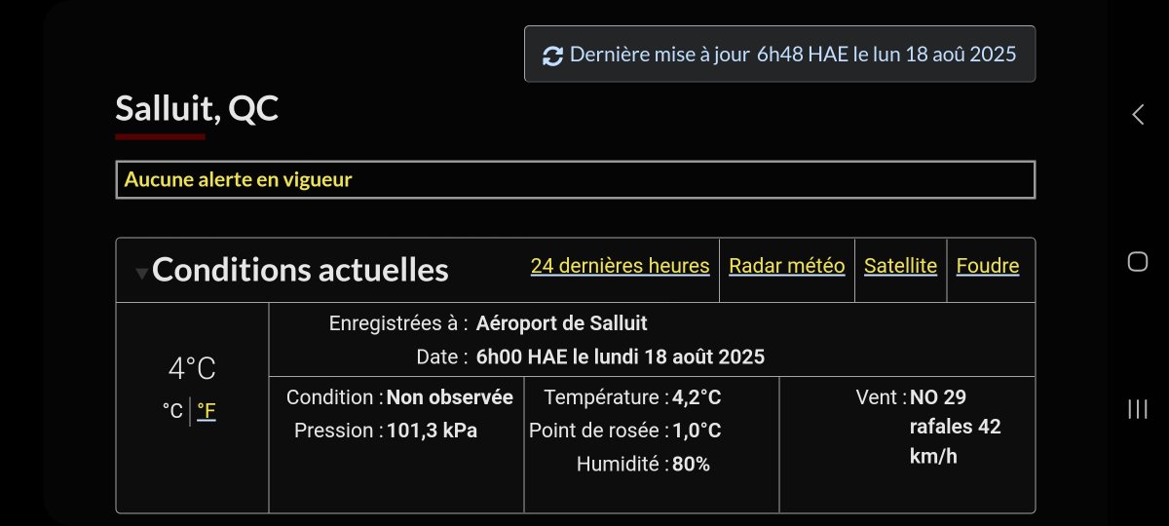Image resolution: width=1169 pixels, height=526 pixels.
Task: Click the 101,3 kPa pressure value
Action: pyautogui.click(x=432, y=431)
